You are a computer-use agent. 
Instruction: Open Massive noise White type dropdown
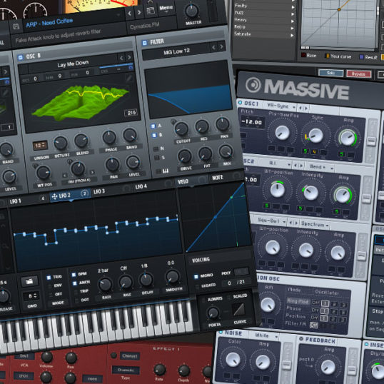click(x=266, y=335)
